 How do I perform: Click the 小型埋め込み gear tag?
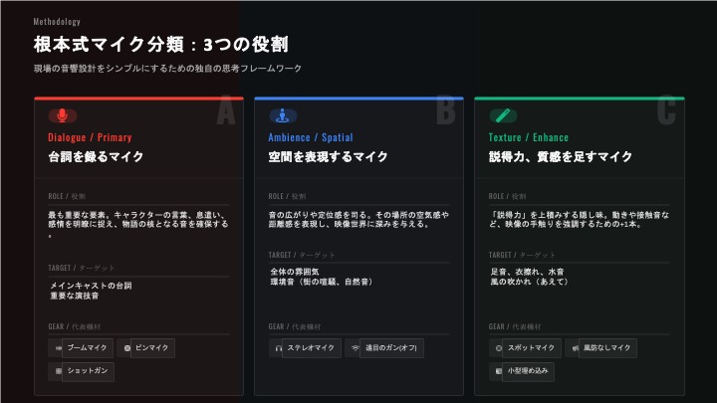530,371
